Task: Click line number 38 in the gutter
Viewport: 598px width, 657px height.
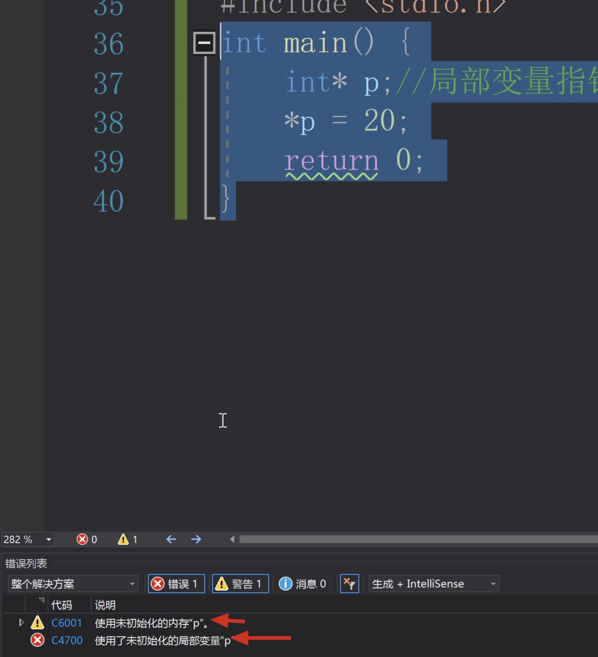Action: pos(109,122)
